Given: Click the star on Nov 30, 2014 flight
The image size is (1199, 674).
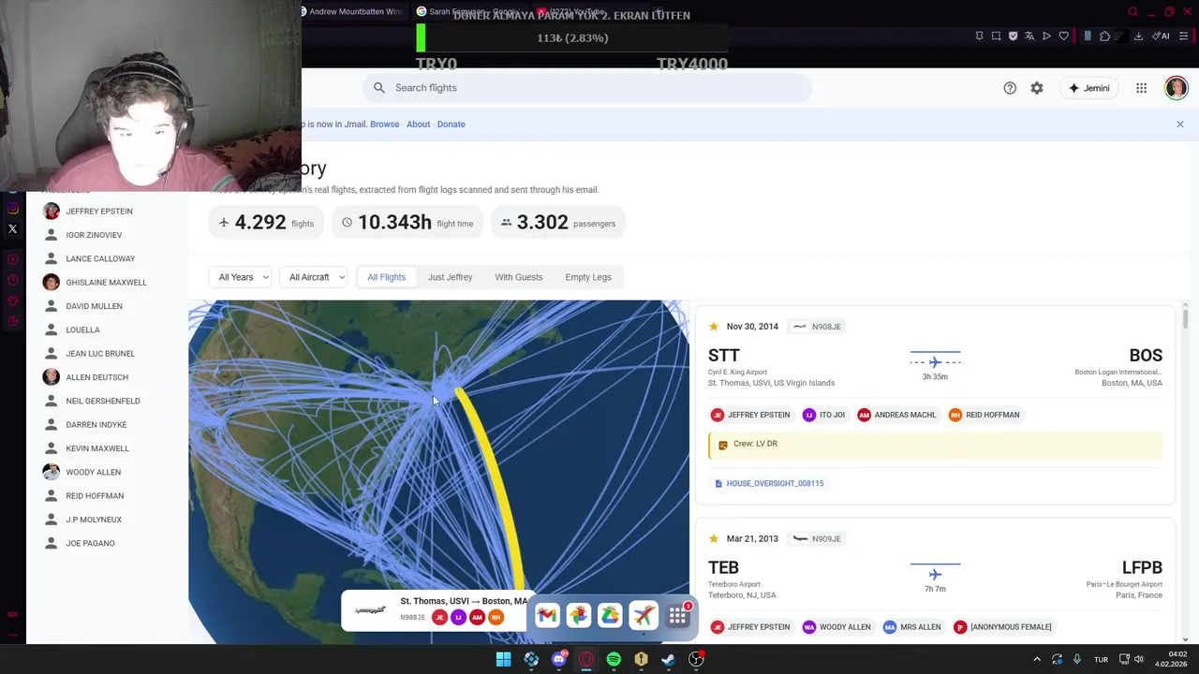Looking at the screenshot, I should click(714, 327).
